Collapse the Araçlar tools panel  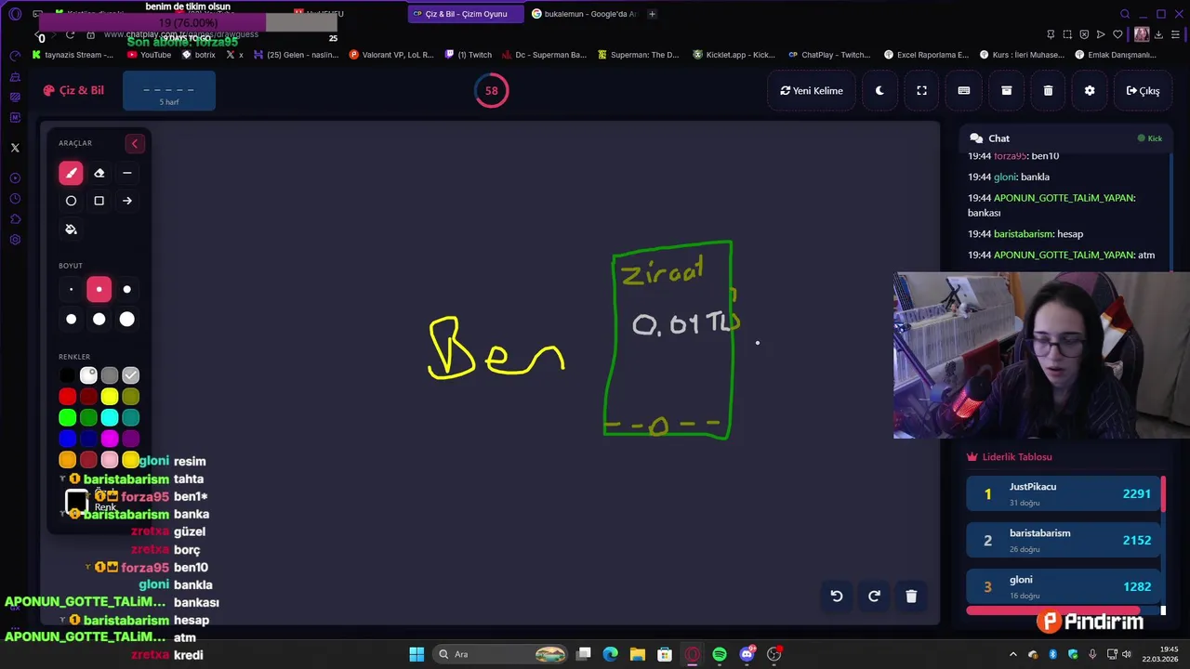135,143
